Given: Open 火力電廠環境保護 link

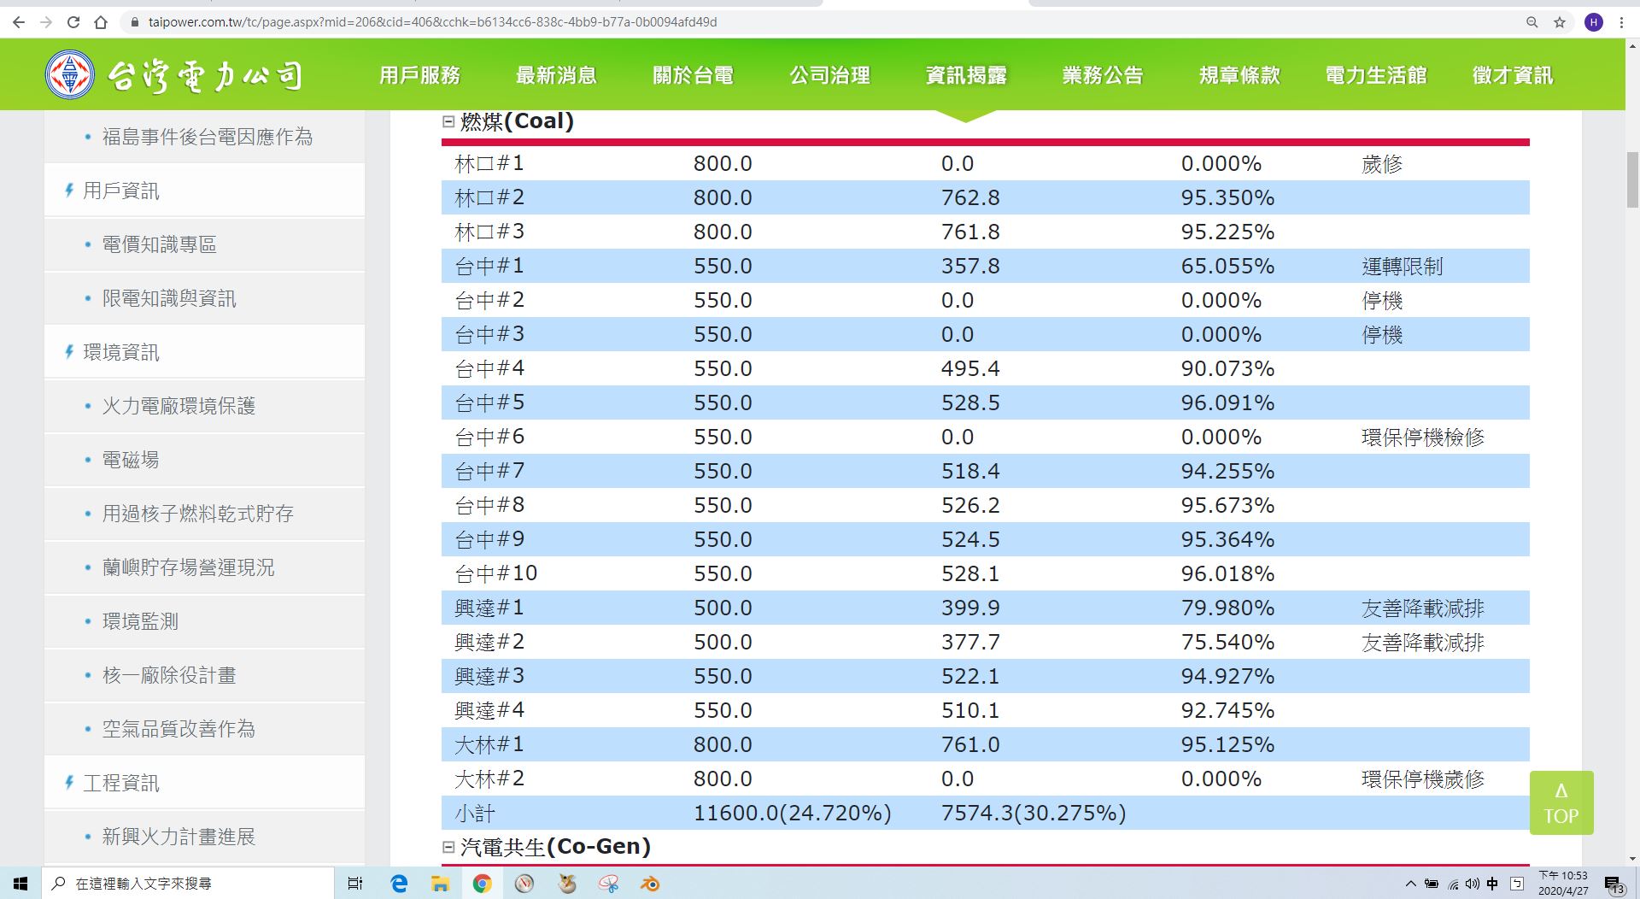Looking at the screenshot, I should (x=179, y=406).
